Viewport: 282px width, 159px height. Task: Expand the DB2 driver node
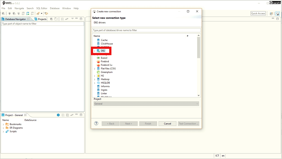95,51
